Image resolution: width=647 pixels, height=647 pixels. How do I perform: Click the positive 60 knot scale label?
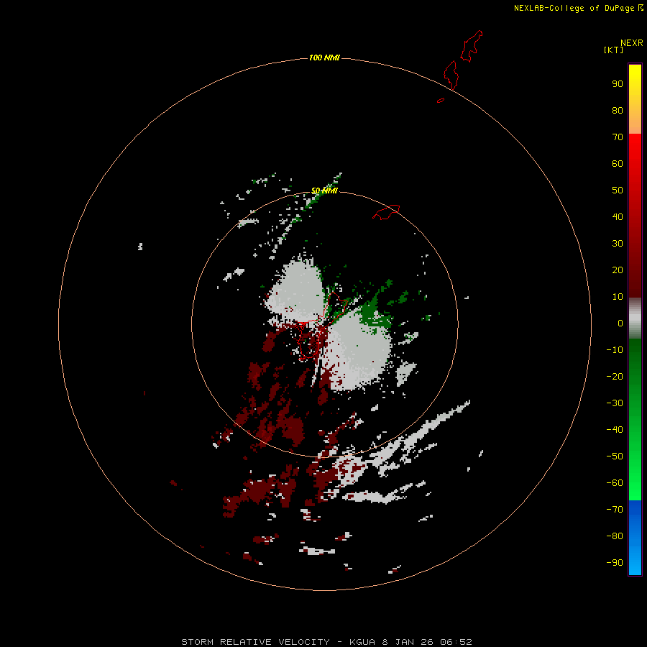click(x=618, y=163)
